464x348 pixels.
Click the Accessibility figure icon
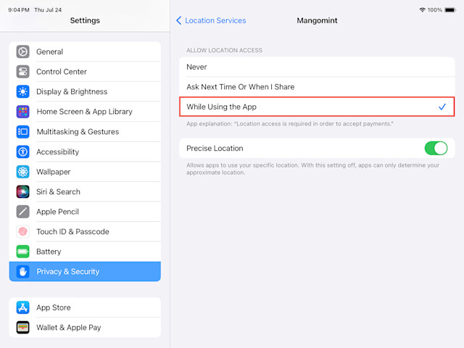(x=22, y=152)
